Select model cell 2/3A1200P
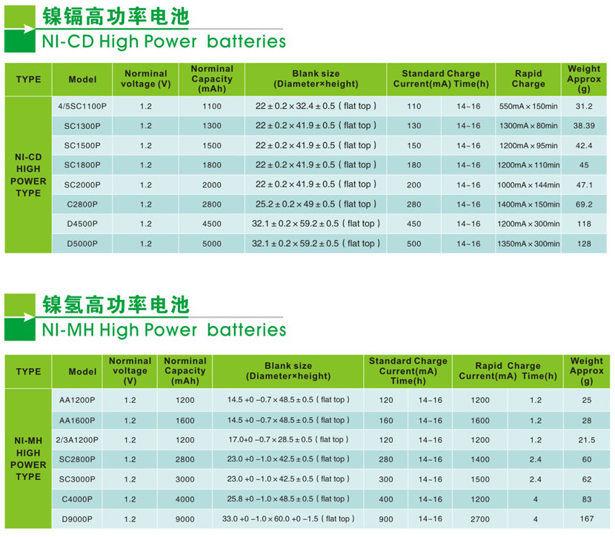Viewport: 615px width, 537px height. tap(77, 440)
